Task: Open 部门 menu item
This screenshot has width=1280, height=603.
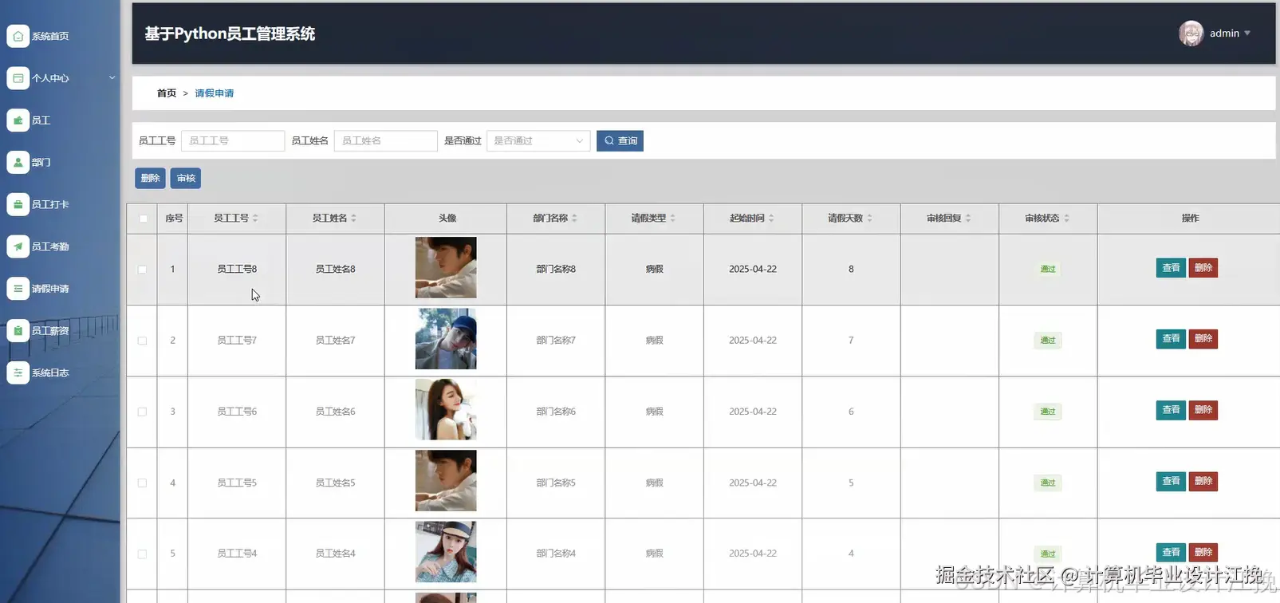Action: click(41, 162)
